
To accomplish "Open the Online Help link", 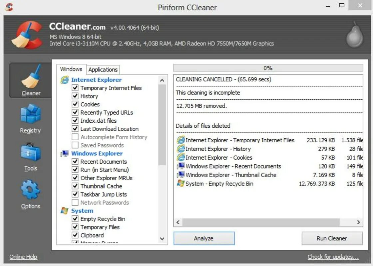I will click(23, 257).
